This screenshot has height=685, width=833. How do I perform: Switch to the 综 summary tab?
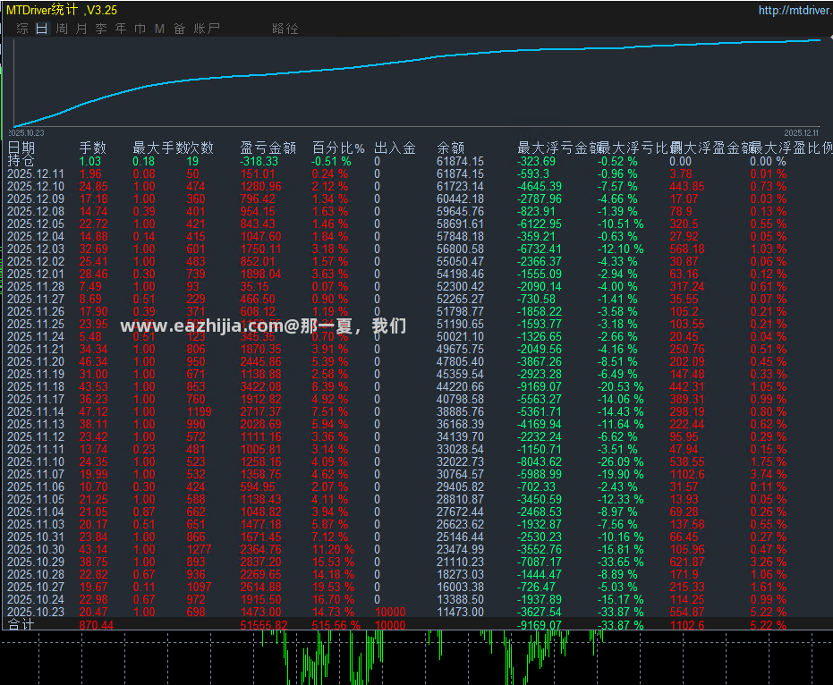[x=22, y=29]
